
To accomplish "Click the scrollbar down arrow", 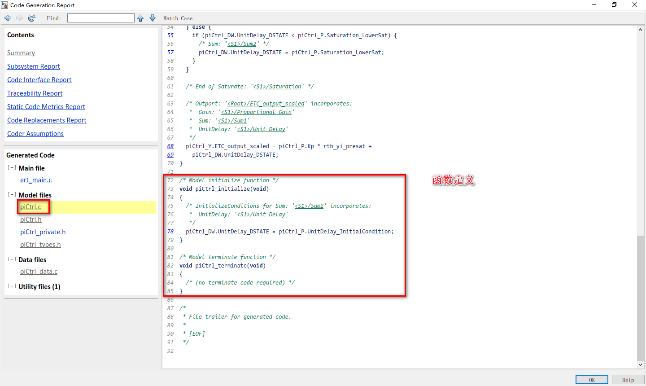I will click(x=641, y=364).
